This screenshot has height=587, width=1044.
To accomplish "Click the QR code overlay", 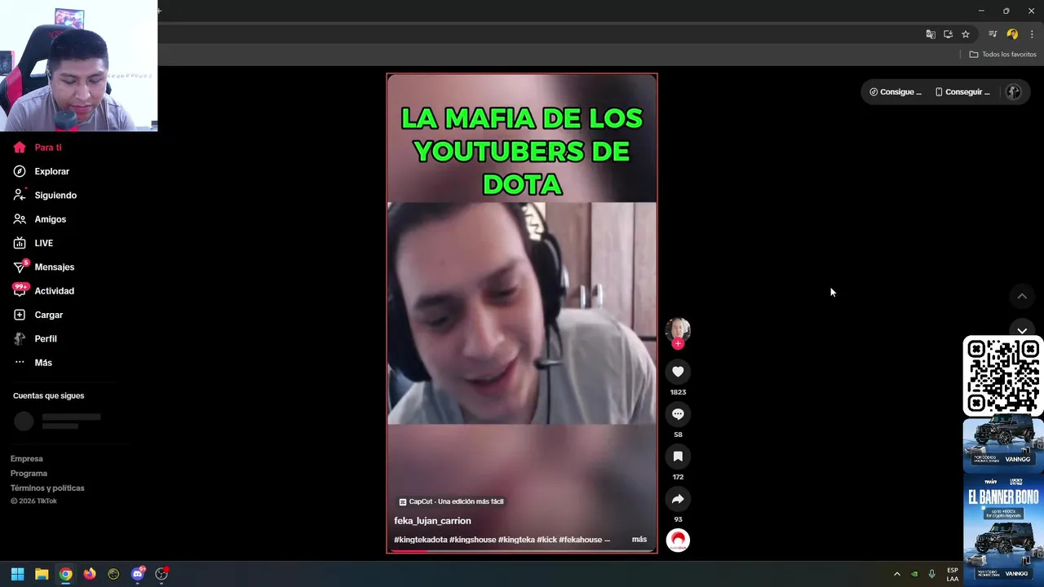I will click(1003, 376).
